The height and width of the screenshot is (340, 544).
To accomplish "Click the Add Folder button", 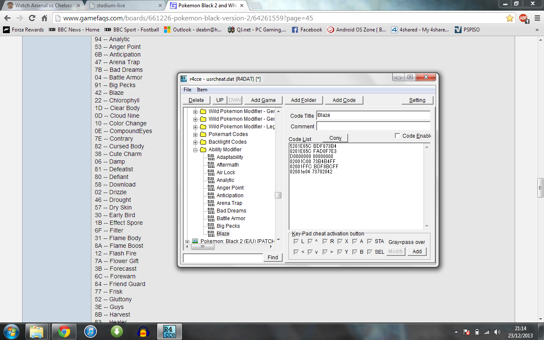I will pyautogui.click(x=303, y=100).
